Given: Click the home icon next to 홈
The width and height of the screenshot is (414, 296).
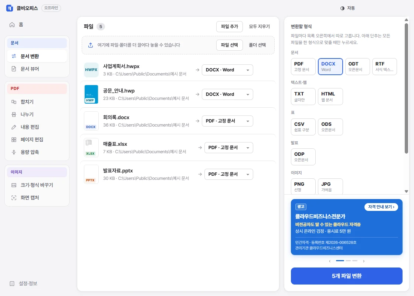Looking at the screenshot, I should 12,24.
